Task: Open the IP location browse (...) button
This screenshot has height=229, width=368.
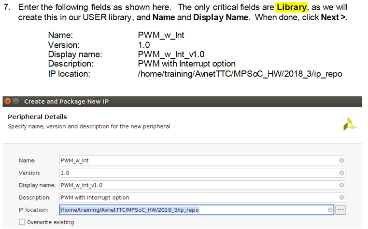Action: [340, 210]
